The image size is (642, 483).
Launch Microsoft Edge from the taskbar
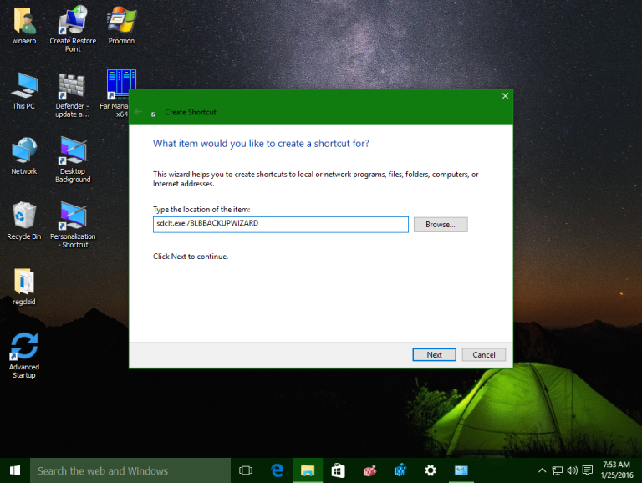277,470
